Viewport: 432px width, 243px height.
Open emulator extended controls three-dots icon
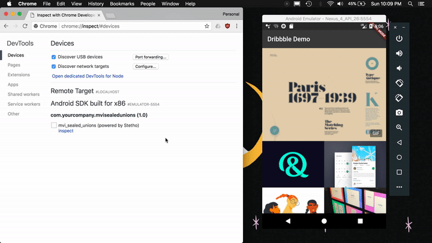point(399,187)
